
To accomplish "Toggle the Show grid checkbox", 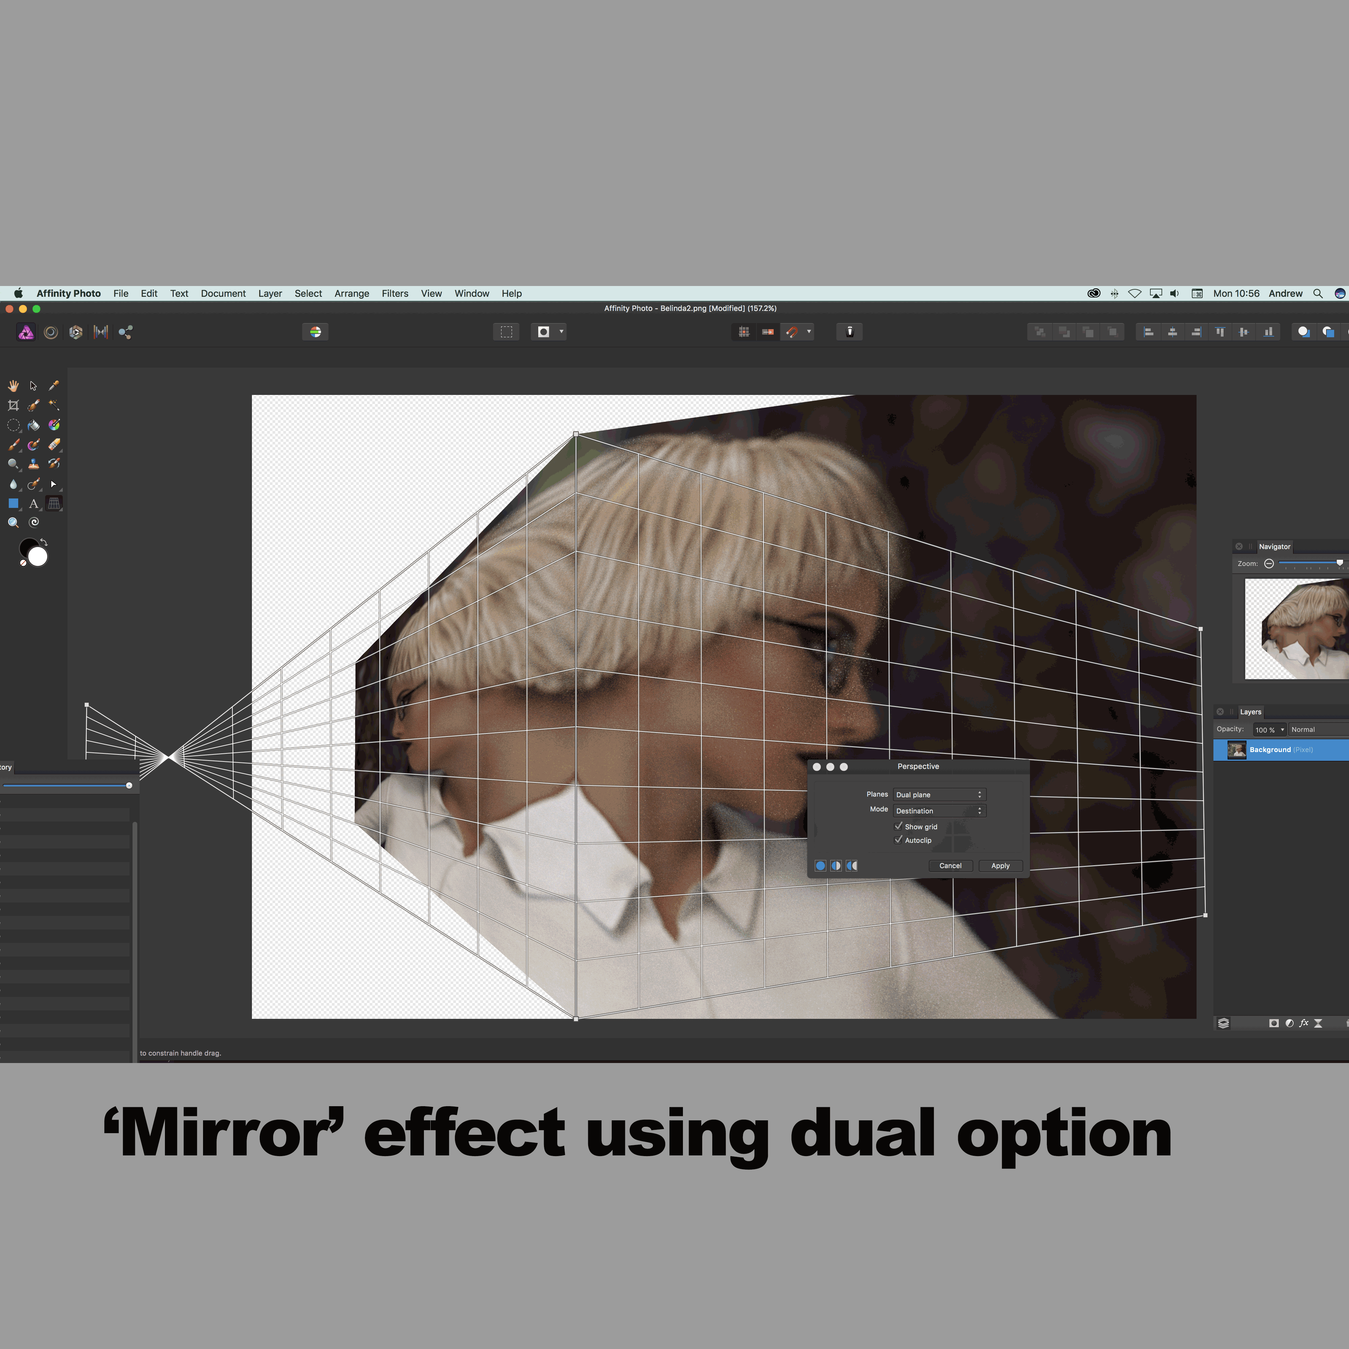I will (899, 826).
